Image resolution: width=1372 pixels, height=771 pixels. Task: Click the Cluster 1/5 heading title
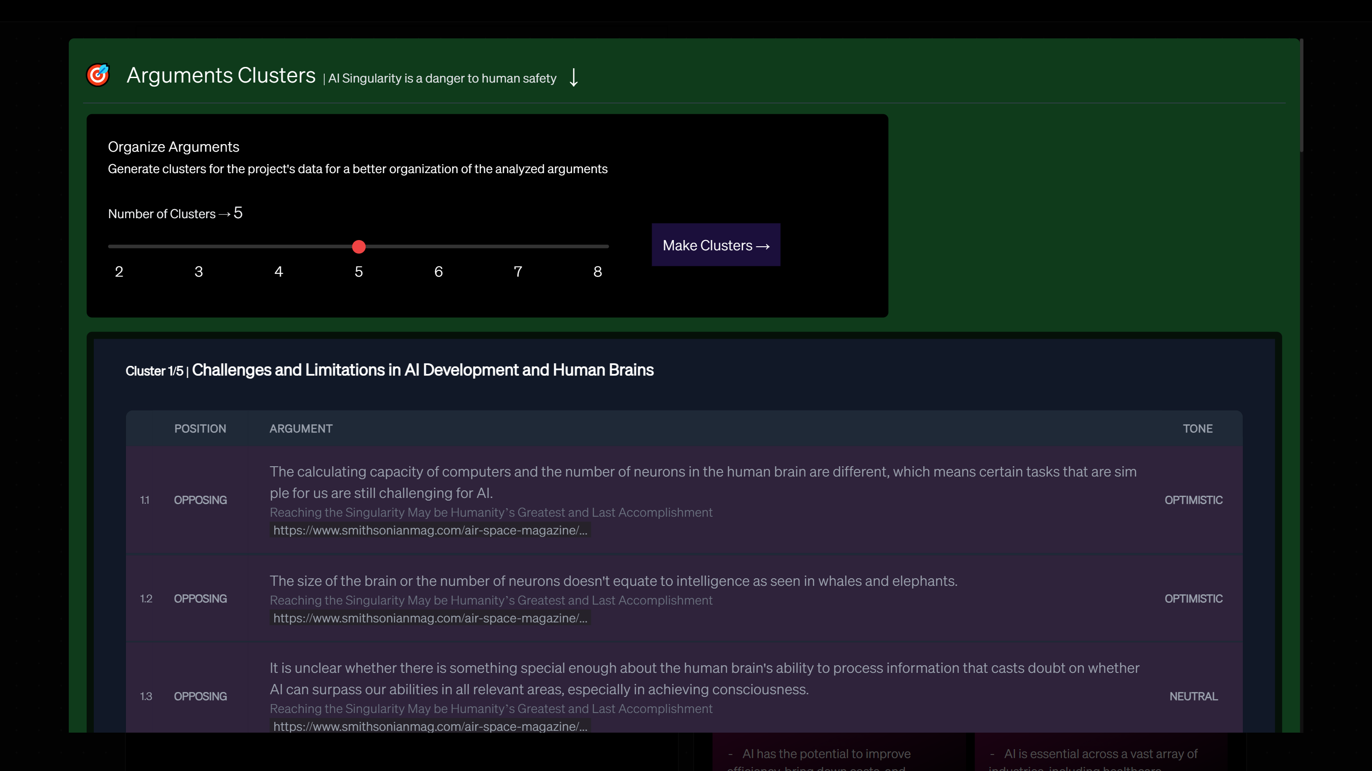click(422, 370)
